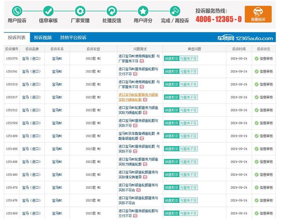Click 销售欺诈 tag in row 1251469
This screenshot has height=219, width=284.
pos(172,213)
